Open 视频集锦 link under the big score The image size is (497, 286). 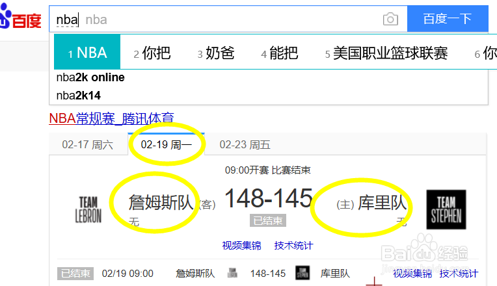click(241, 246)
